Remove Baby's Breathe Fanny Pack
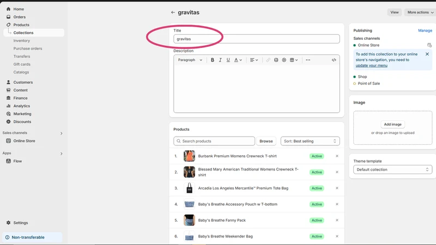 [x=337, y=220]
